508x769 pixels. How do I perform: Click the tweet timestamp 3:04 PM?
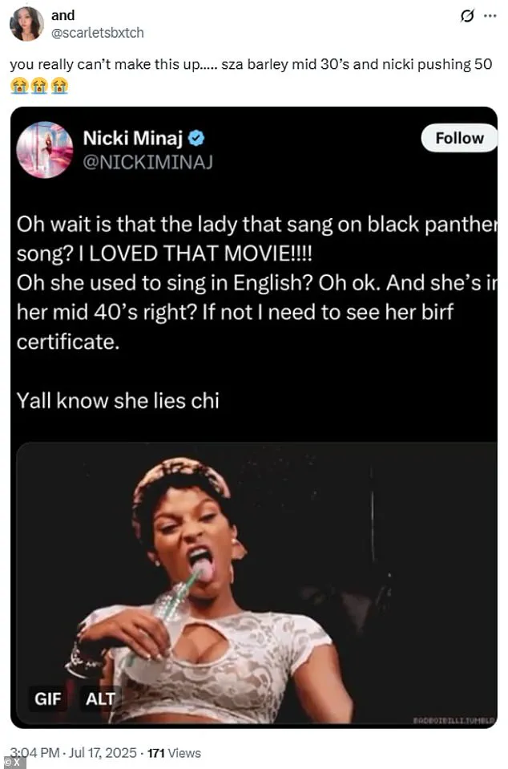(x=33, y=752)
